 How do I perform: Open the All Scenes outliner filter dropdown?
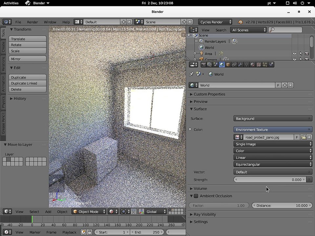[248, 30]
